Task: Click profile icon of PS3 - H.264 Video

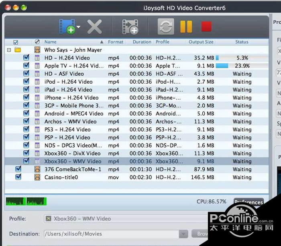Action: coord(37,129)
